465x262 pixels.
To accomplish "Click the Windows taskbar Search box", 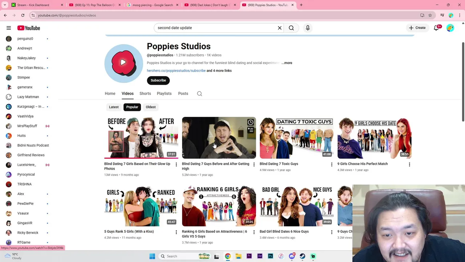I will click(x=186, y=256).
